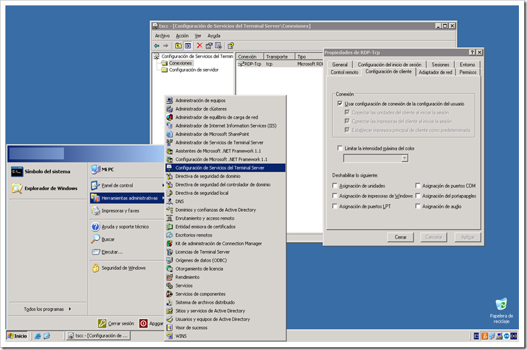Open the Properties icon in the tscc toolbar
Screen dimensions: 527x350
point(209,46)
